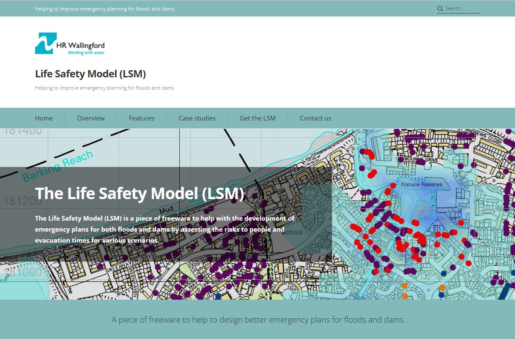Click the hero heading The Life Safety Model (LSM)
515x339 pixels.
click(140, 193)
